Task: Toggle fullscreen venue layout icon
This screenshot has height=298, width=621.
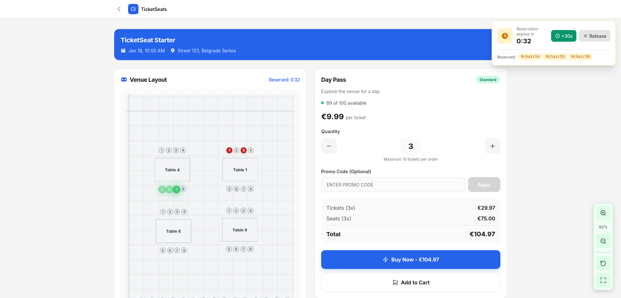Action: coord(603,280)
